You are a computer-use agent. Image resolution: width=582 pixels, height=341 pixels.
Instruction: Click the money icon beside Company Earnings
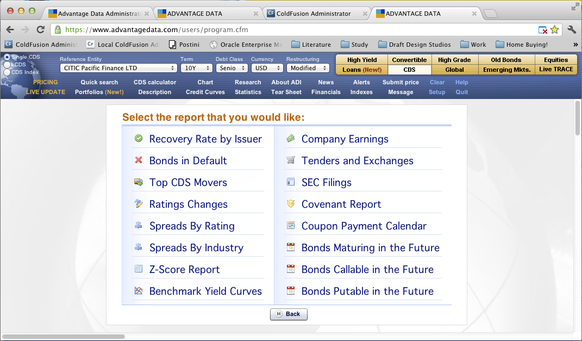tap(291, 139)
